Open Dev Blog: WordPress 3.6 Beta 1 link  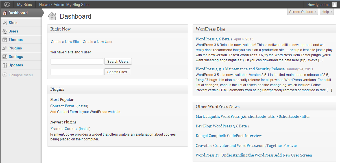223,126
